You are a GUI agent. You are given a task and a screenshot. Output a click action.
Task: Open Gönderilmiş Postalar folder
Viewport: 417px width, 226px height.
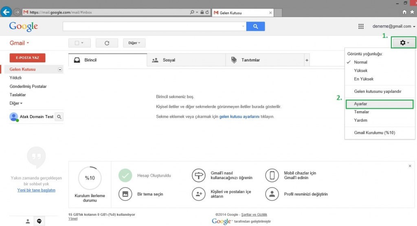pyautogui.click(x=28, y=86)
